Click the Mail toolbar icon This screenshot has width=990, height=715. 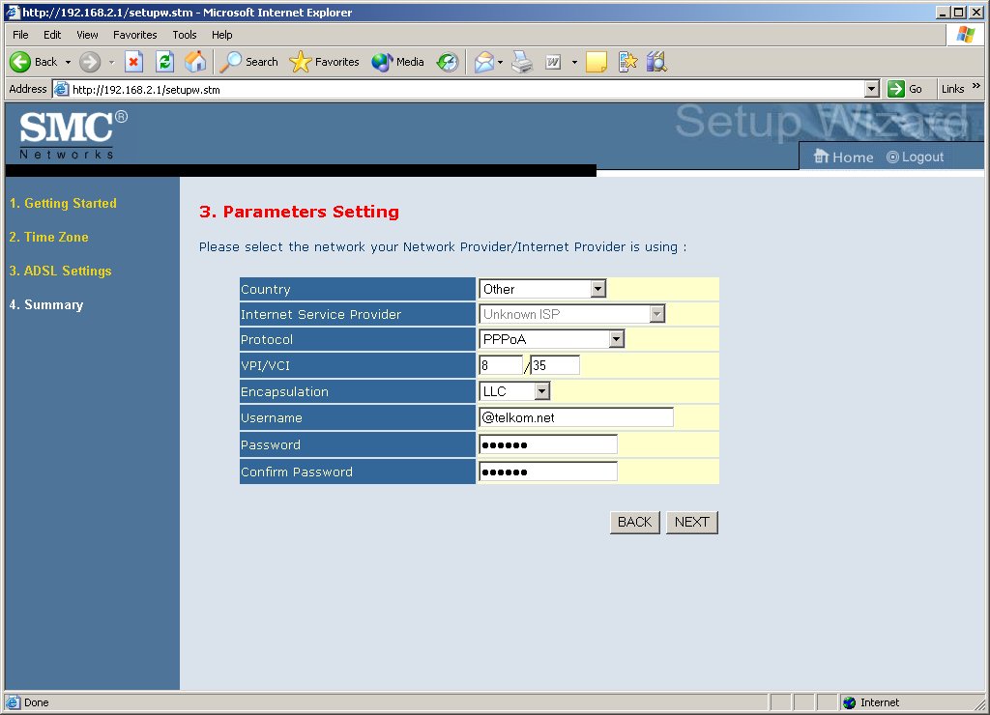[484, 62]
